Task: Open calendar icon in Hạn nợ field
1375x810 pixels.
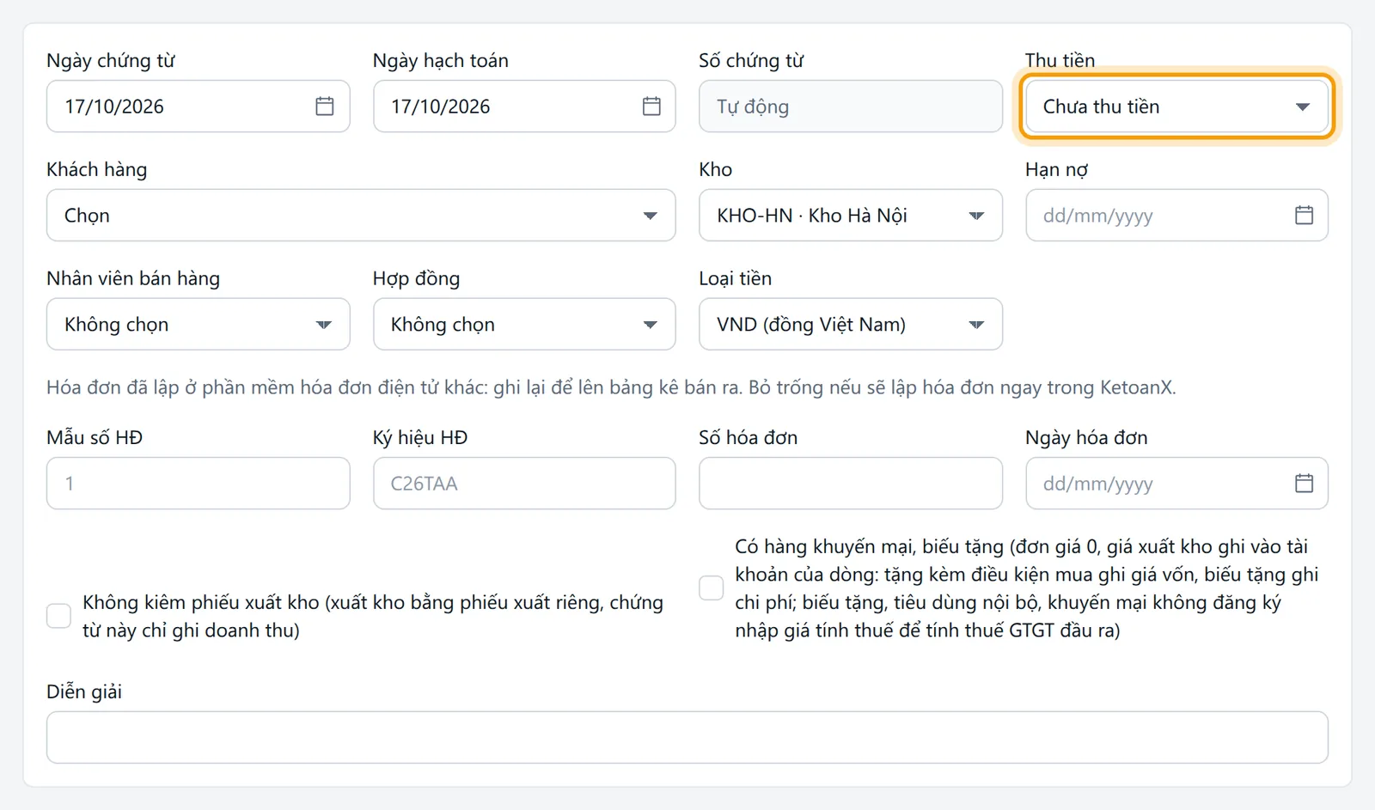Action: point(1304,215)
